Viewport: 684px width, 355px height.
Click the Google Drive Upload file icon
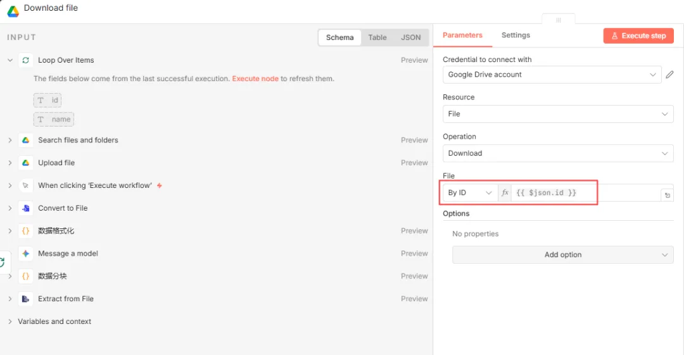tap(25, 163)
